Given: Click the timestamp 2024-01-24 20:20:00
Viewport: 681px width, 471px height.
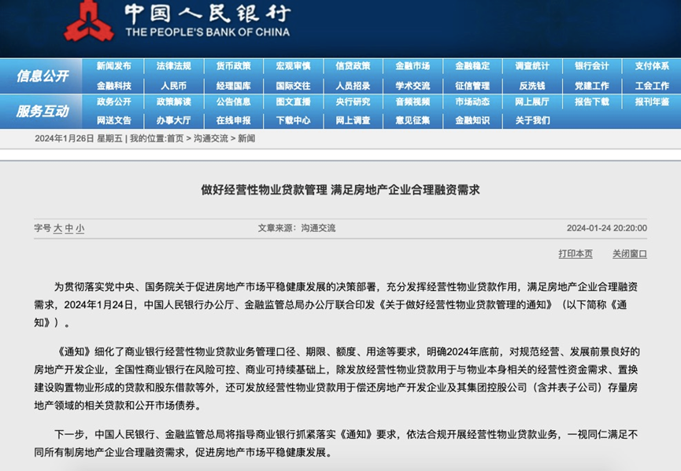Looking at the screenshot, I should tap(607, 228).
